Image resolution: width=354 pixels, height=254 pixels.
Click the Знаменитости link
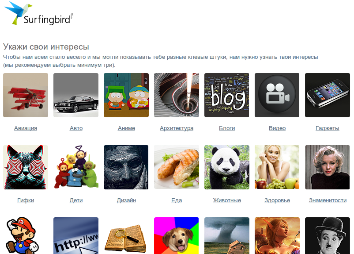coord(328,200)
